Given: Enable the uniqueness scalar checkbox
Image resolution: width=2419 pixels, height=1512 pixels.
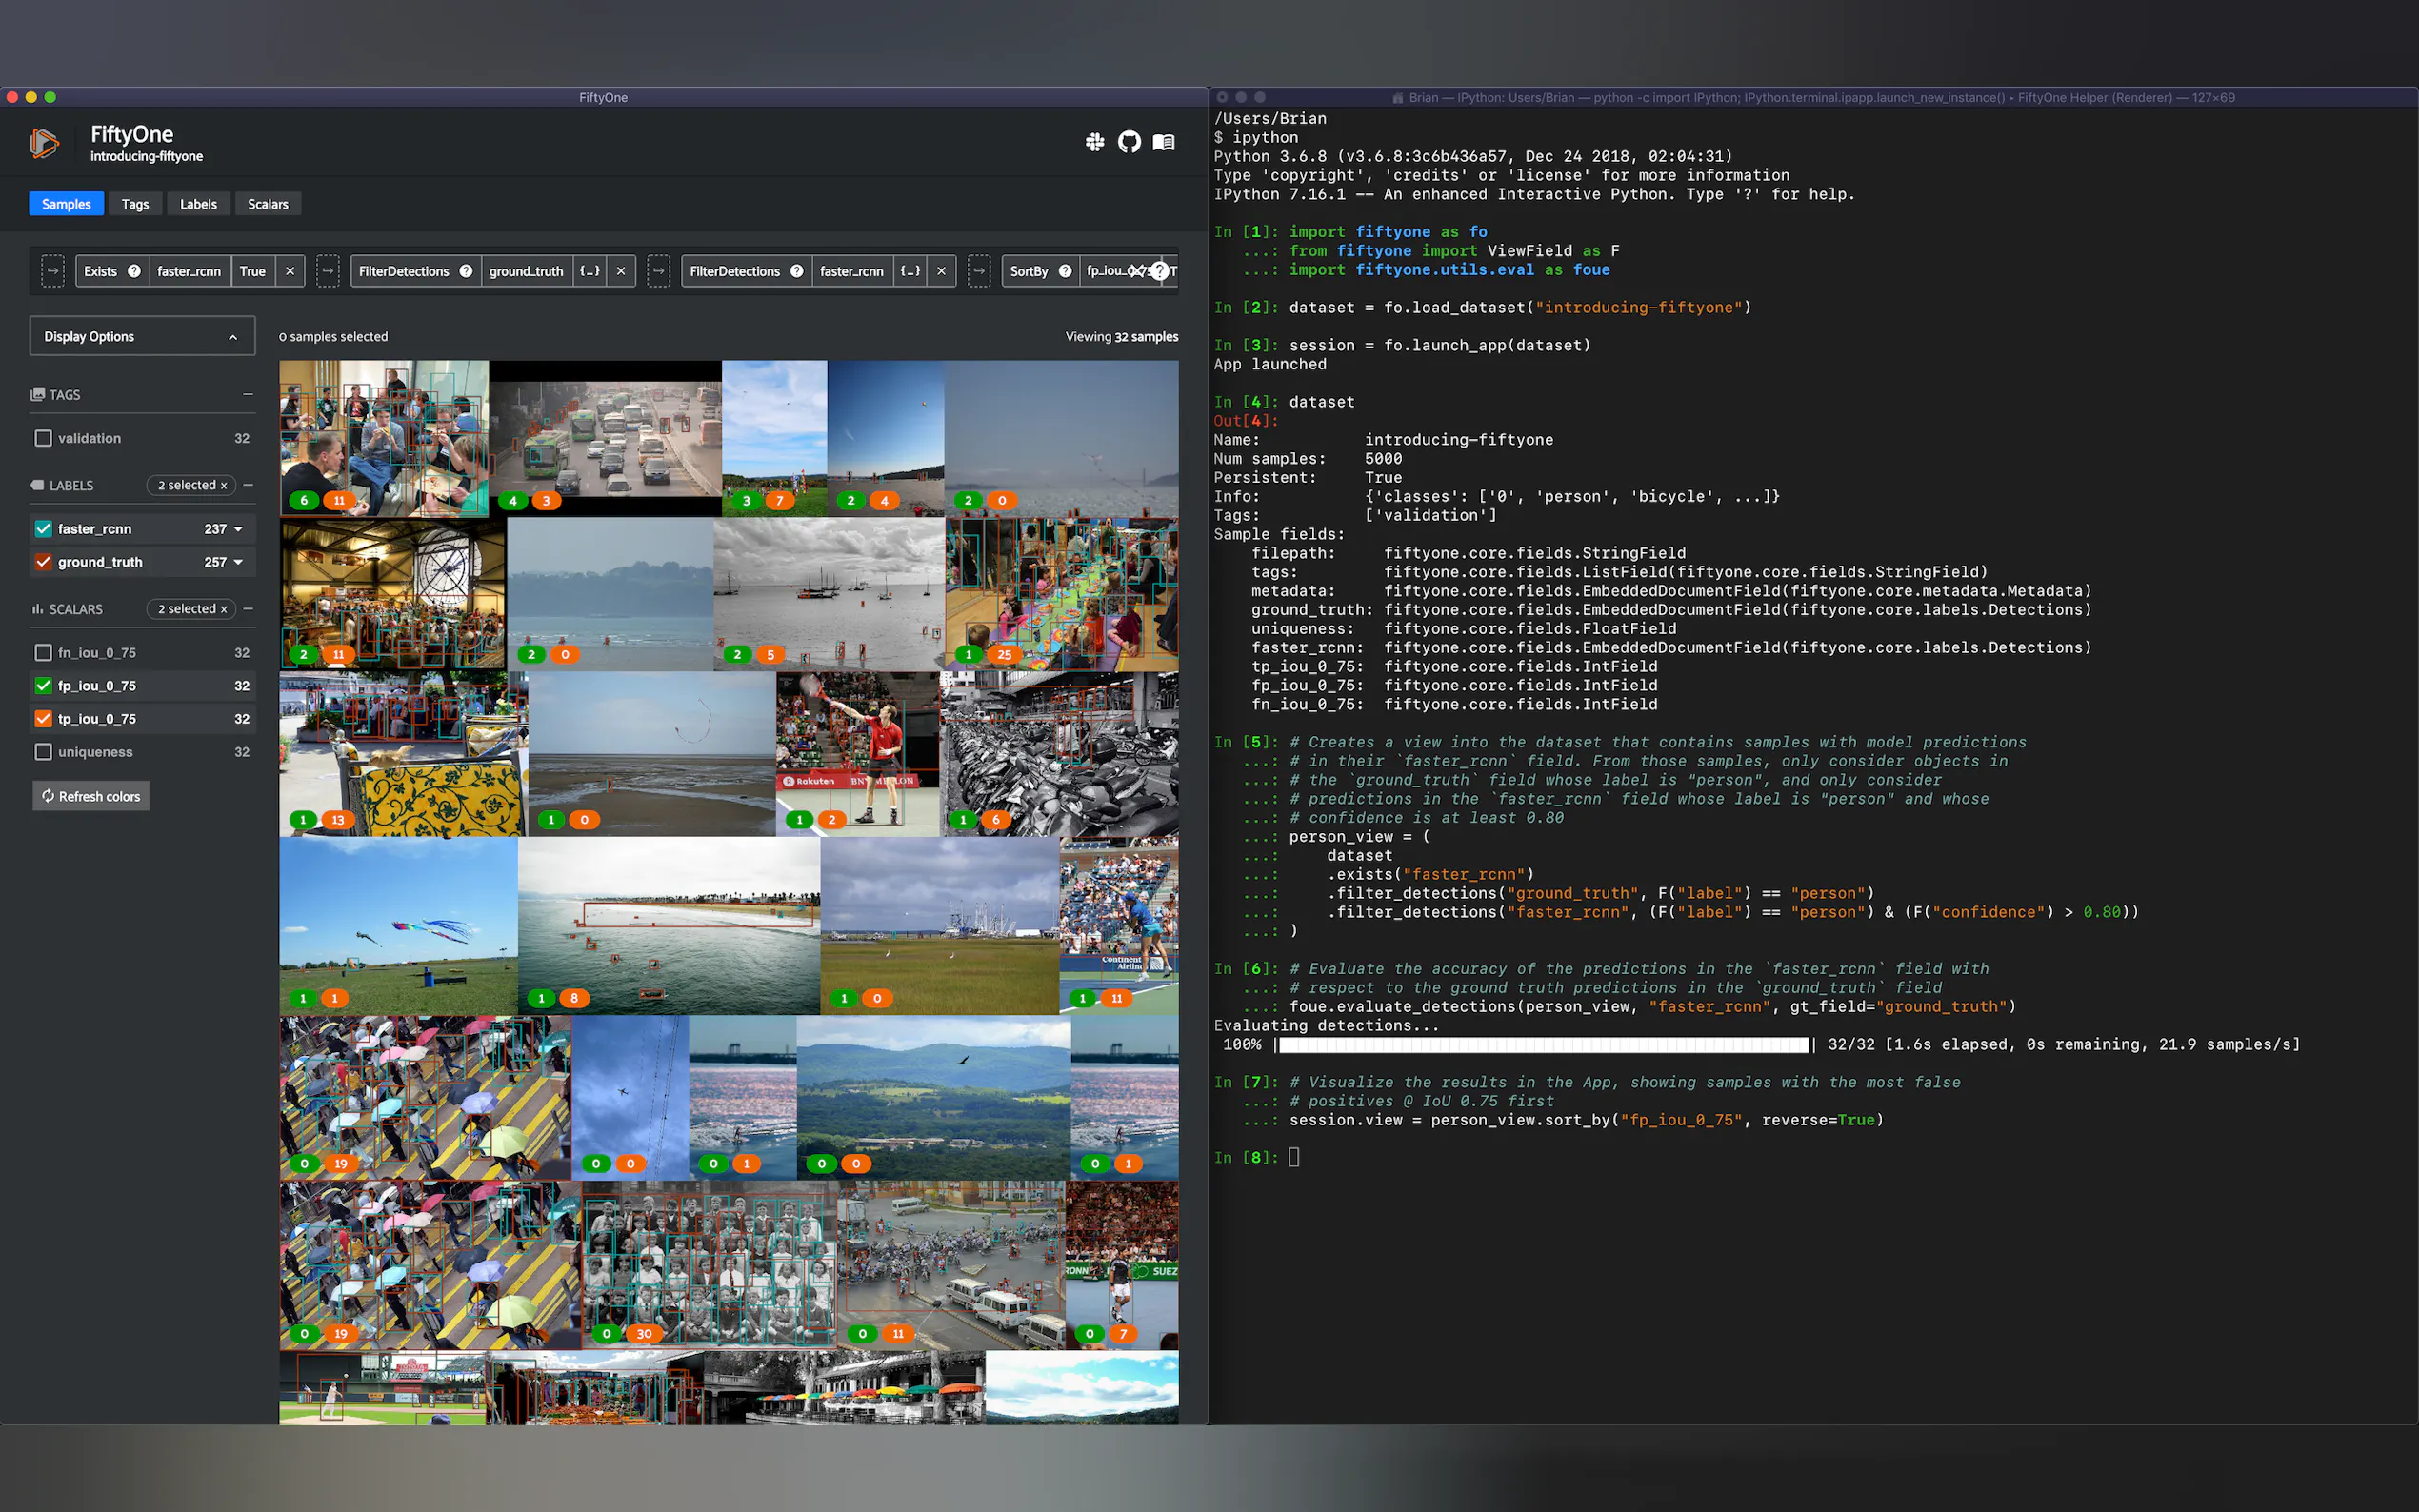Looking at the screenshot, I should coord(43,751).
